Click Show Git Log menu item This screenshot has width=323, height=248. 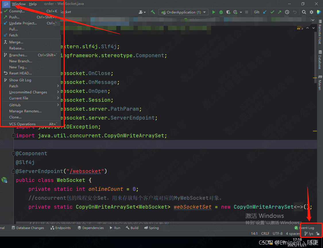point(31,80)
